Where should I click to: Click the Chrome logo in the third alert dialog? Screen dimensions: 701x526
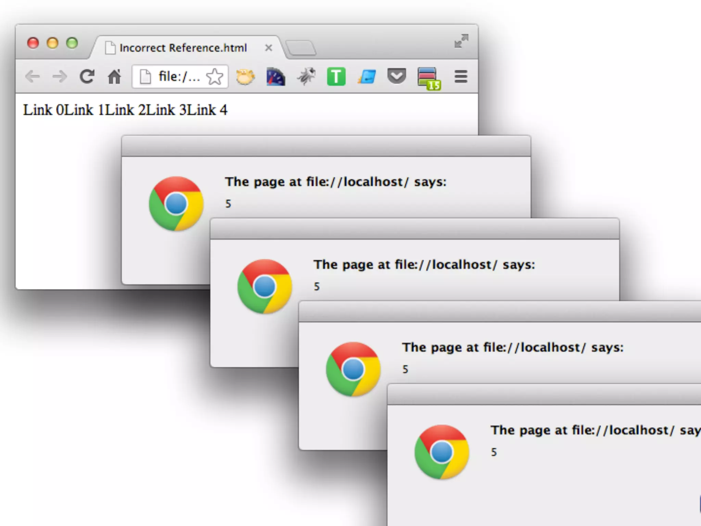coord(353,370)
